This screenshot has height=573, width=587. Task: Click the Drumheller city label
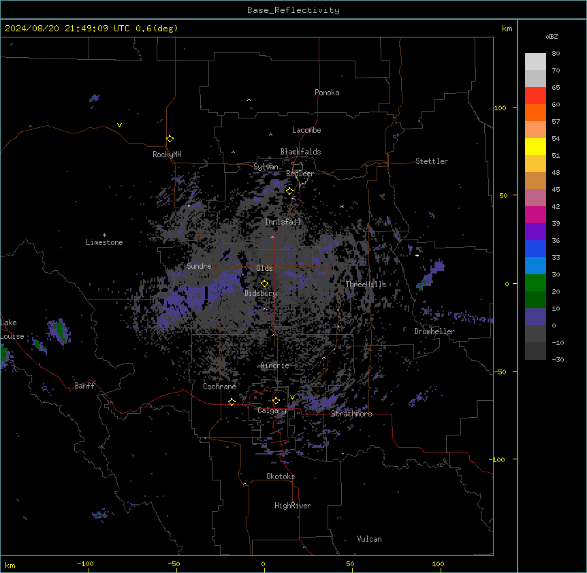434,331
